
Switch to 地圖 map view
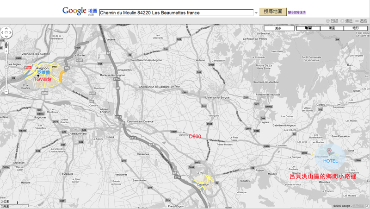pos(308,28)
